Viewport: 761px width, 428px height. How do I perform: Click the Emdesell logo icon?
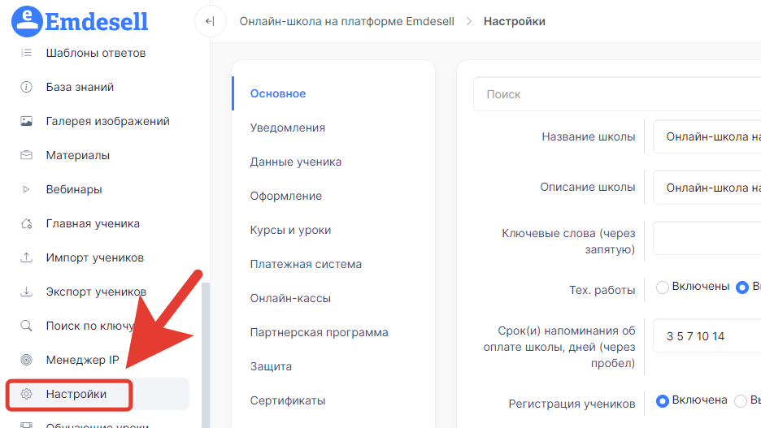tap(27, 21)
